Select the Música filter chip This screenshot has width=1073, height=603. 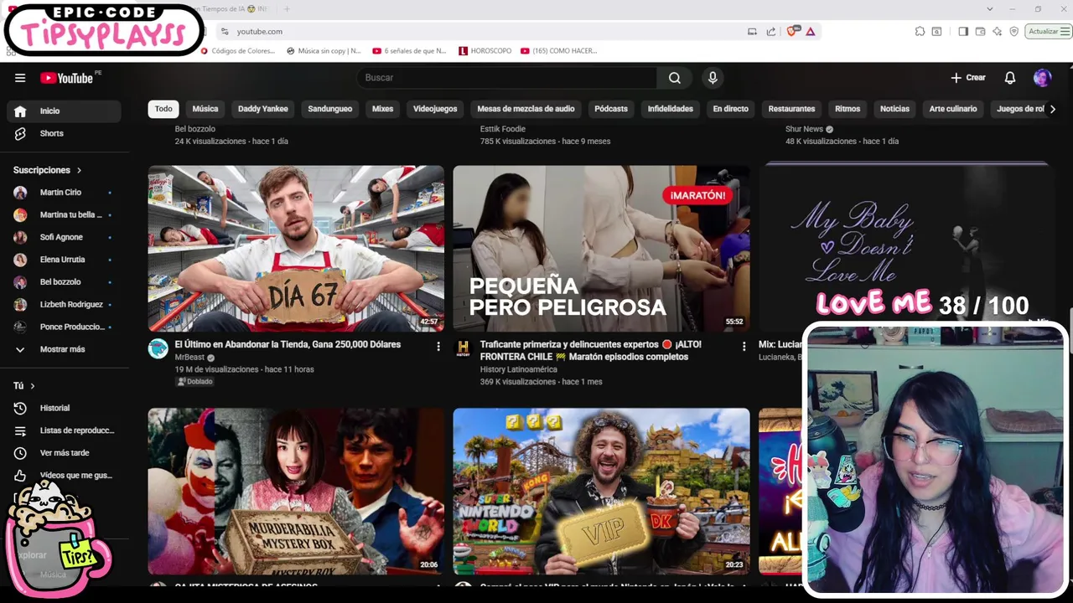205,109
